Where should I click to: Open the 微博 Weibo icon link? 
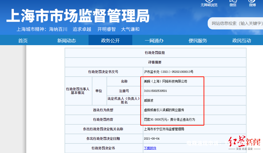click(x=252, y=1)
